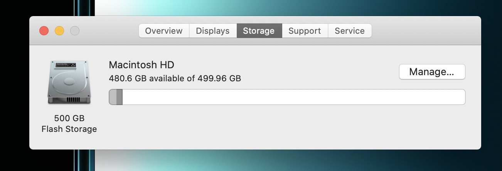This screenshot has width=502, height=171.
Task: Click the 500 GB capacity label
Action: (69, 118)
